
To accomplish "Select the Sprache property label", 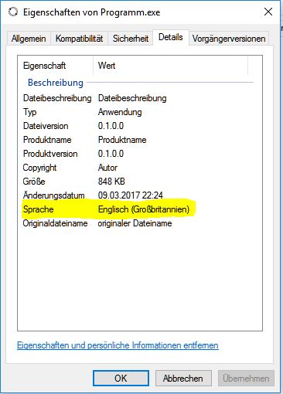I will (38, 209).
